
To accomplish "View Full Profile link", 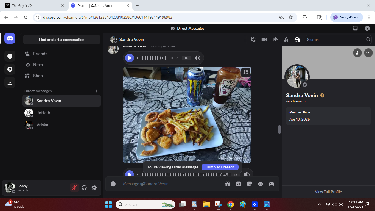I will [x=328, y=192].
